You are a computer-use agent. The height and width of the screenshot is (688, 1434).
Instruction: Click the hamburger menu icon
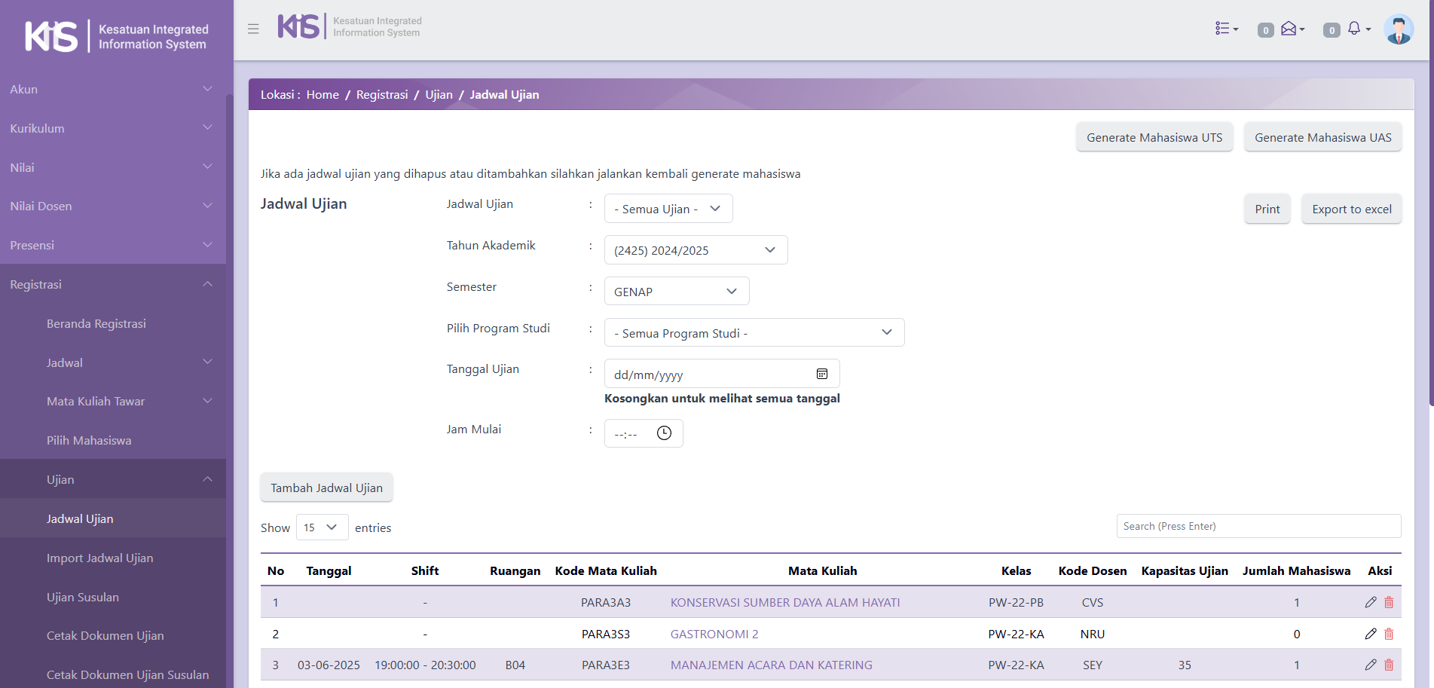point(253,29)
